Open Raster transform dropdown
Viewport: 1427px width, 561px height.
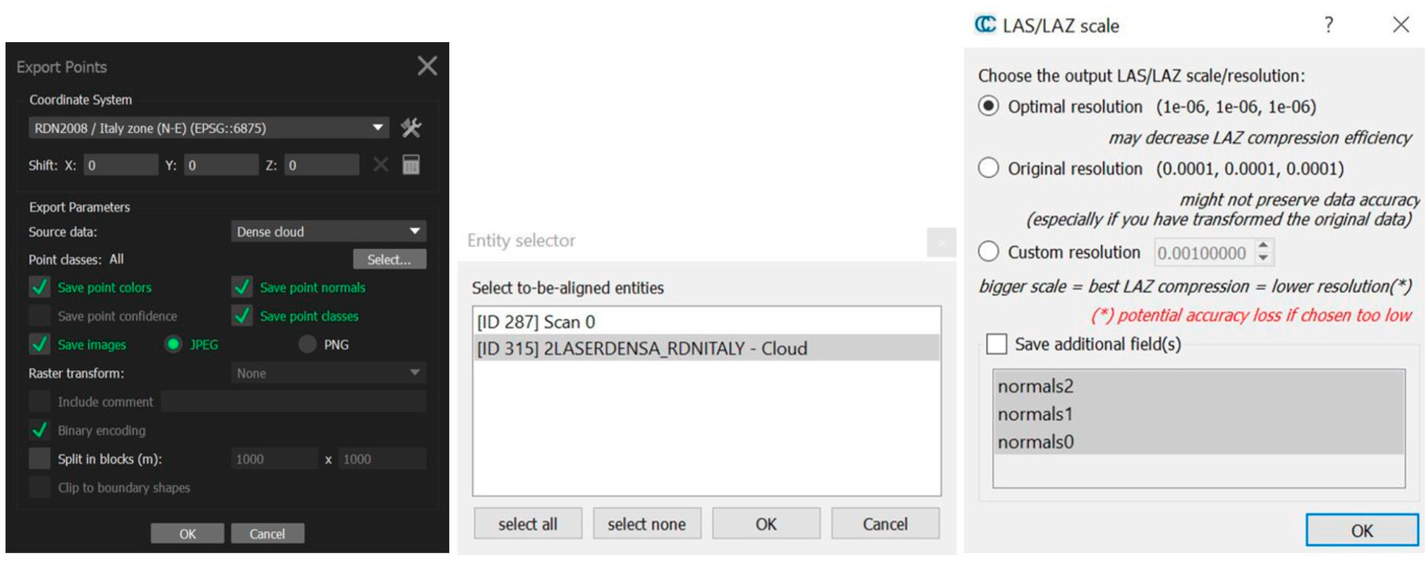coord(328,373)
